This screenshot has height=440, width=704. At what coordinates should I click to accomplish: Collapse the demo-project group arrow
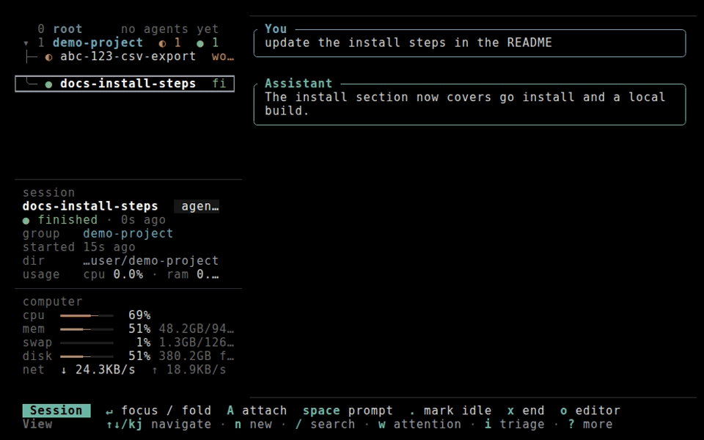point(26,43)
